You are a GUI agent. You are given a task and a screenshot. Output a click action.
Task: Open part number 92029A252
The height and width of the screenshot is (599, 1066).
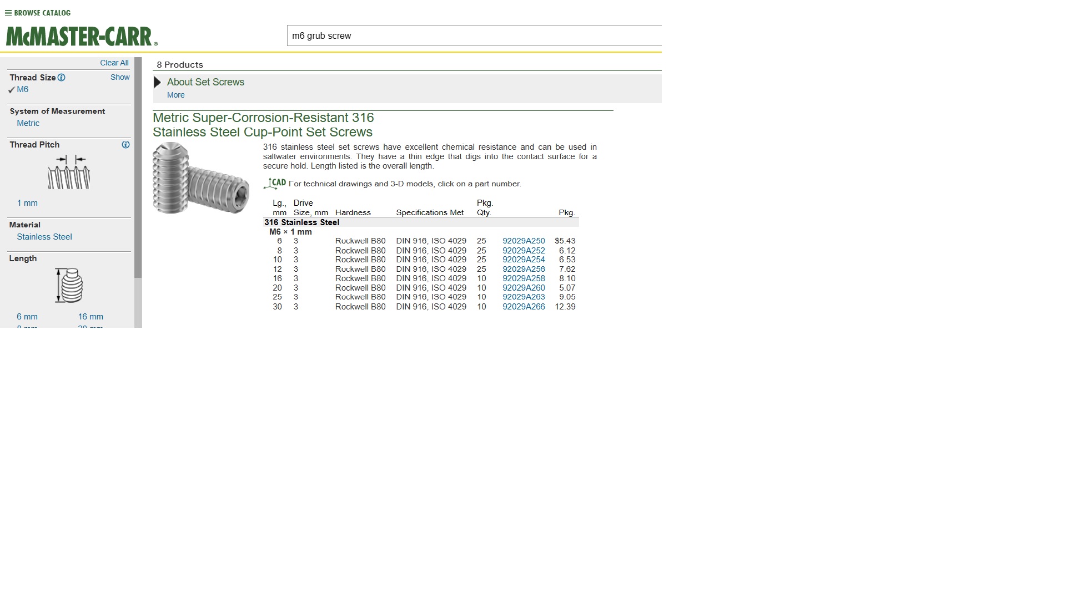(524, 250)
